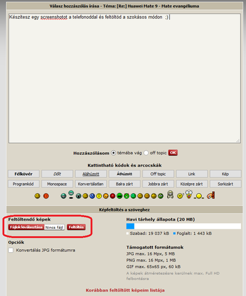The height and width of the screenshot is (296, 246).
Task: Apply Monospace formatting
Action: [x=57, y=184]
